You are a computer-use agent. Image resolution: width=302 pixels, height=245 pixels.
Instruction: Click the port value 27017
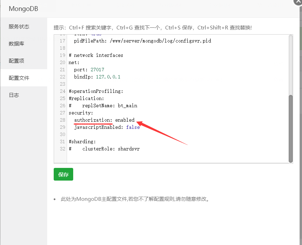pyautogui.click(x=97, y=70)
